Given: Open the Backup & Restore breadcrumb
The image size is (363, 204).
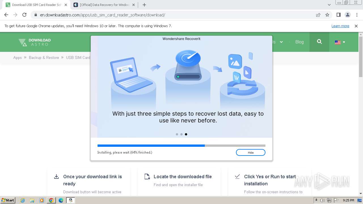Looking at the screenshot, I should pyautogui.click(x=44, y=58).
